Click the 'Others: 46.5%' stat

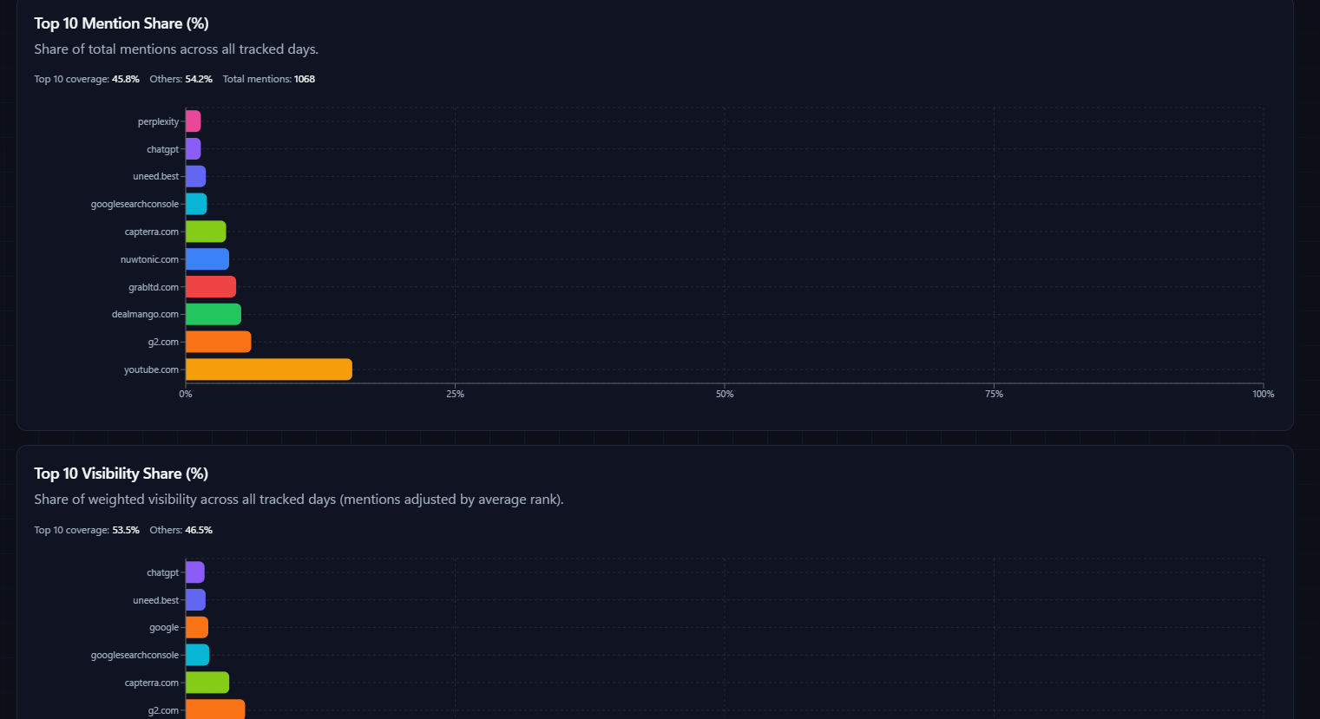181,530
